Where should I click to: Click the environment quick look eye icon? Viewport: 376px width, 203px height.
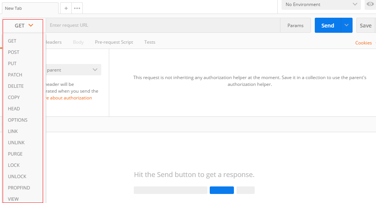[370, 4]
